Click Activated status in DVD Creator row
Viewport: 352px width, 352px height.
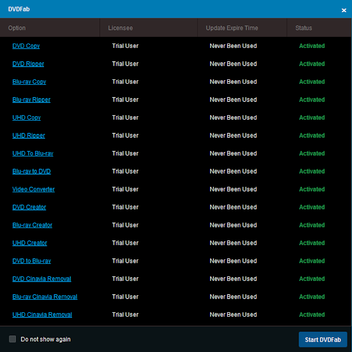312,207
